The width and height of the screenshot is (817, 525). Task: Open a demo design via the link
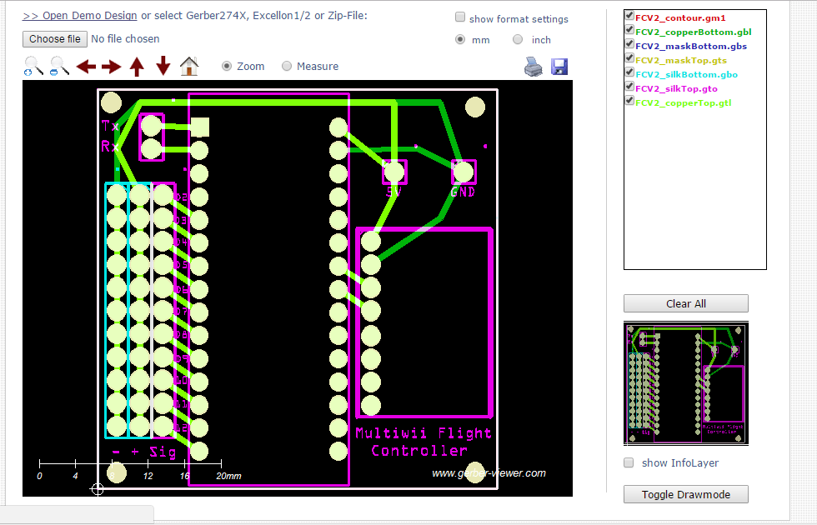(79, 15)
